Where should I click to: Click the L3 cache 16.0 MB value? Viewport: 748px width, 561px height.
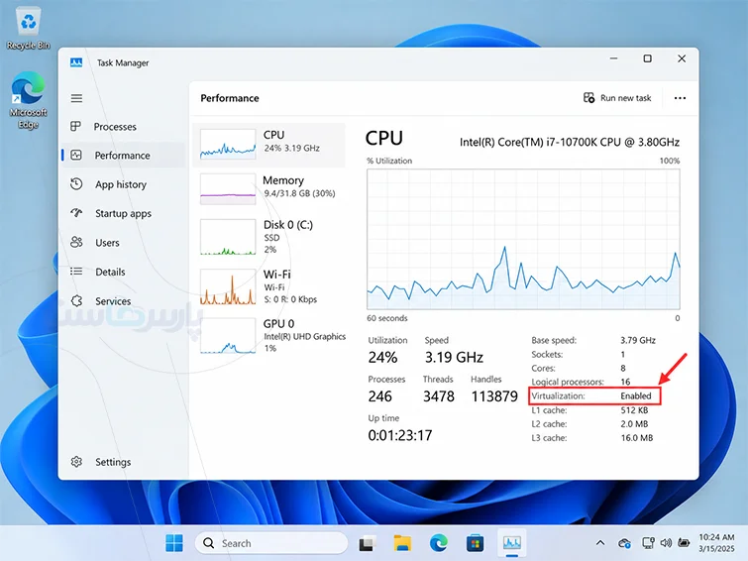(636, 438)
